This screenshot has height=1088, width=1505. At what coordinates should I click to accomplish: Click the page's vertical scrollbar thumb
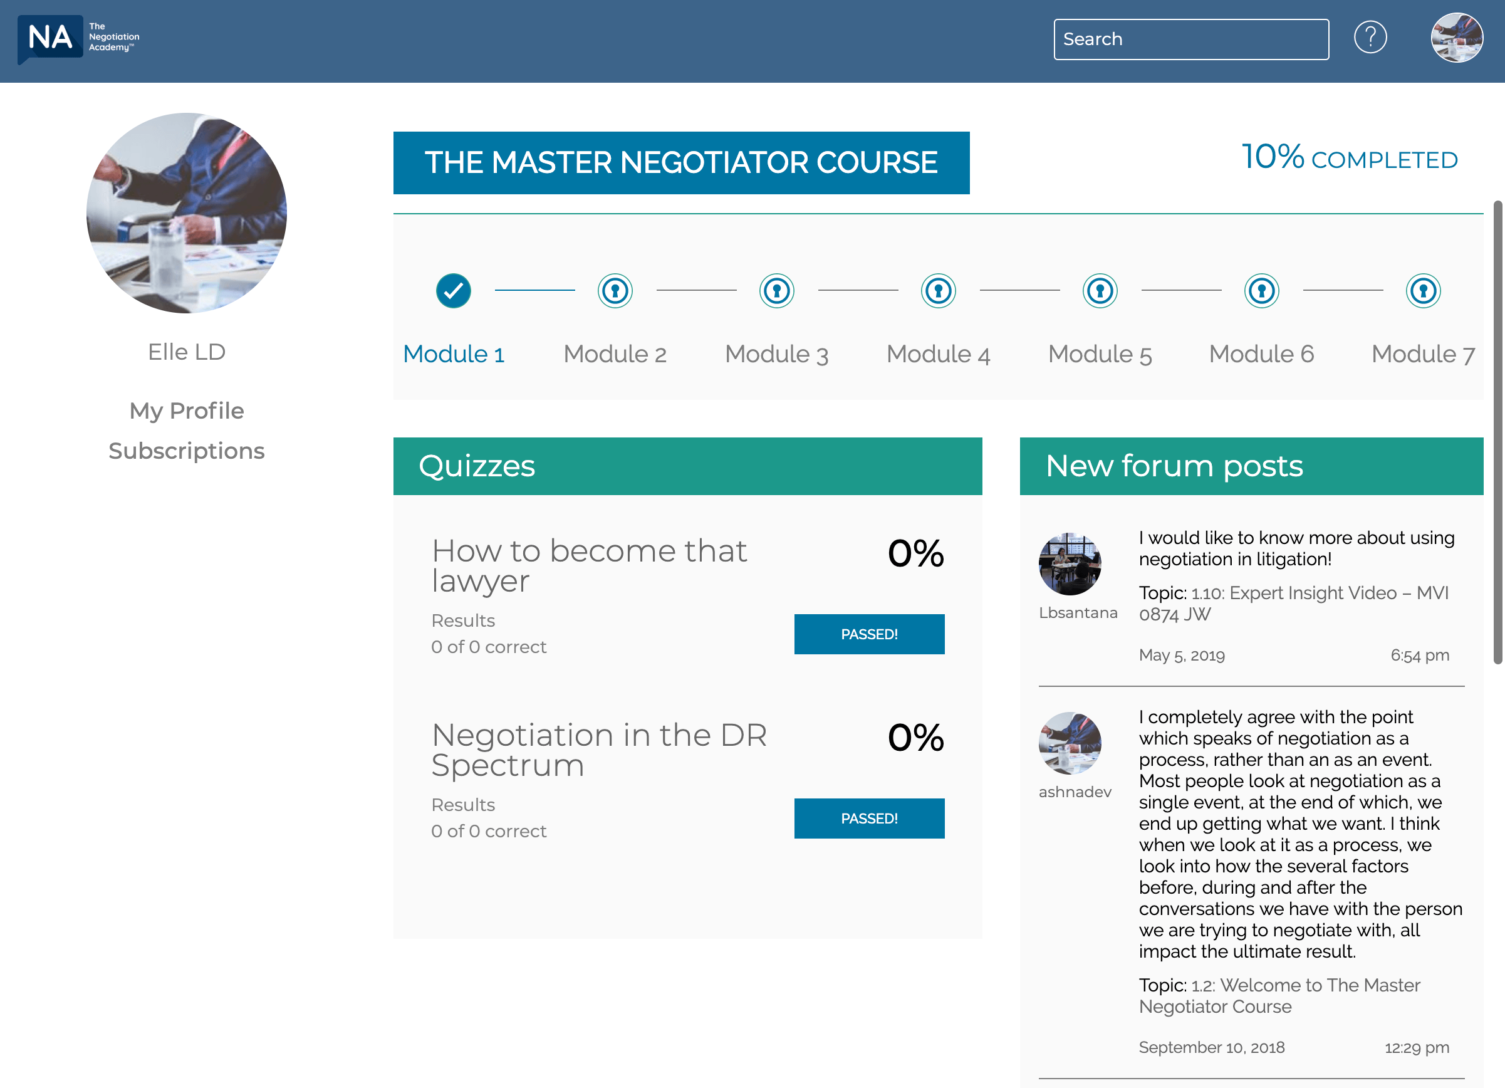coord(1497,431)
